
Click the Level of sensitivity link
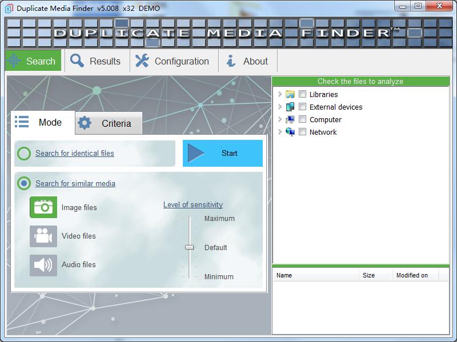193,205
